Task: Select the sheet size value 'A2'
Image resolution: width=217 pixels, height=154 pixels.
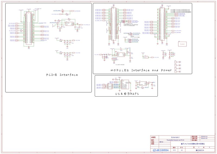Action: click(x=182, y=150)
